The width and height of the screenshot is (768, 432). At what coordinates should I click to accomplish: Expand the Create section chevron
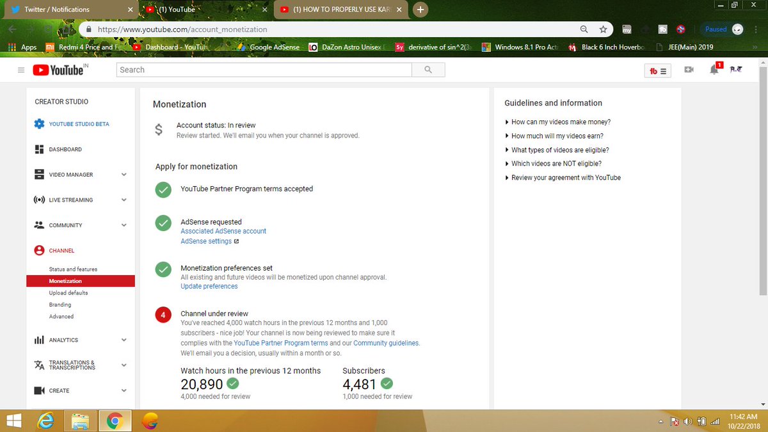pos(124,390)
